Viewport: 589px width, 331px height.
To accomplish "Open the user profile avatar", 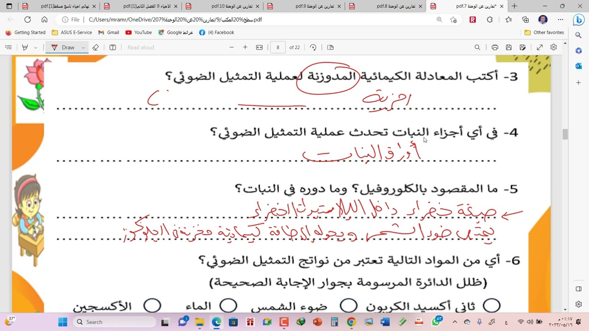I will pyautogui.click(x=543, y=20).
